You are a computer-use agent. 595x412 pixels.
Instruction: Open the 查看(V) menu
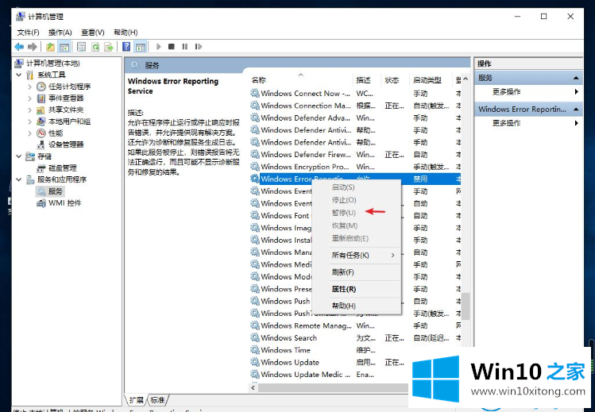(93, 33)
